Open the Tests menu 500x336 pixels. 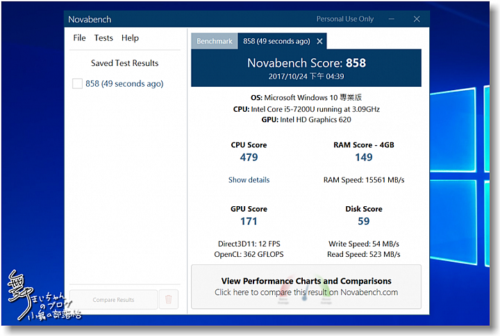103,38
